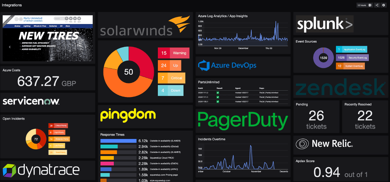Click the Parts Unlimited site logo

coord(28,19)
